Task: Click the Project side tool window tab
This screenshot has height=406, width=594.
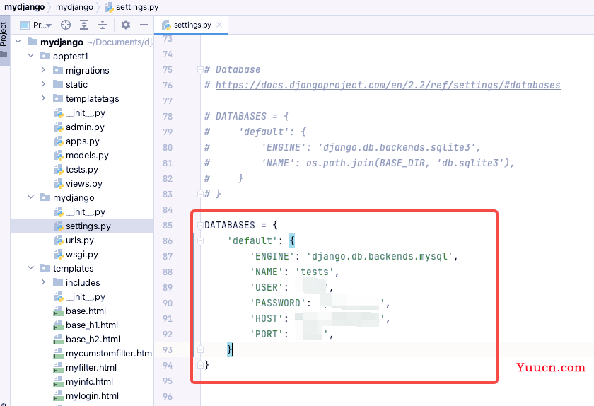Action: [4, 40]
